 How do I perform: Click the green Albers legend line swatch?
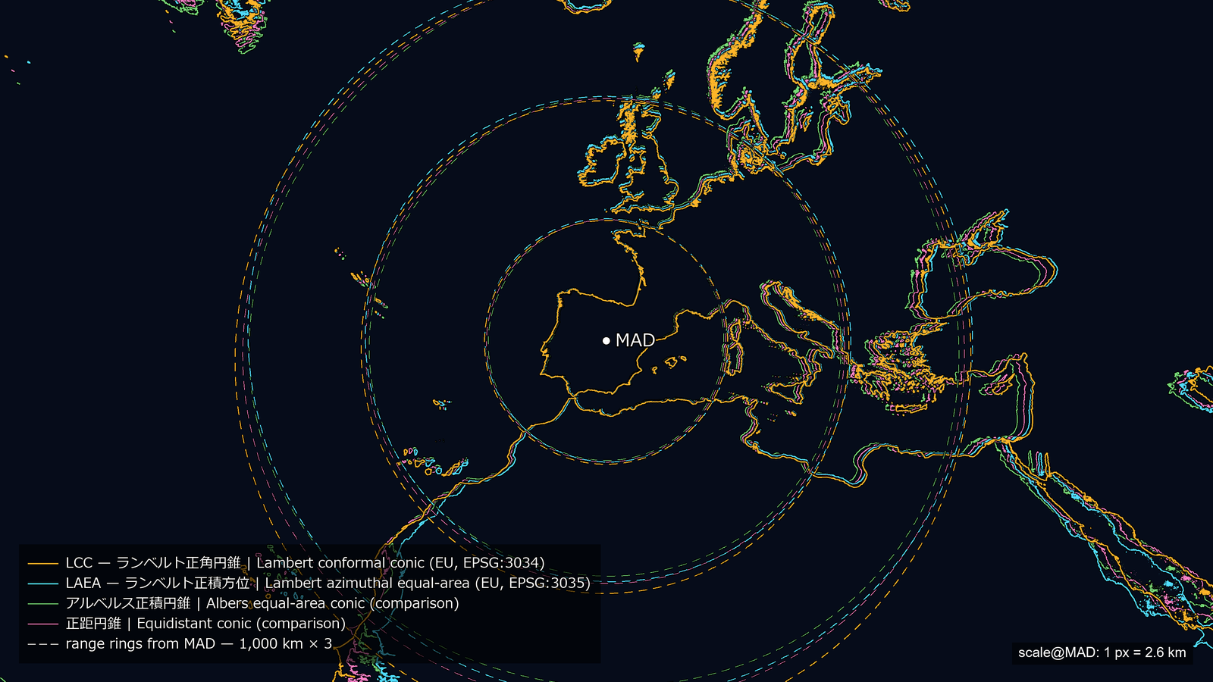[42, 604]
